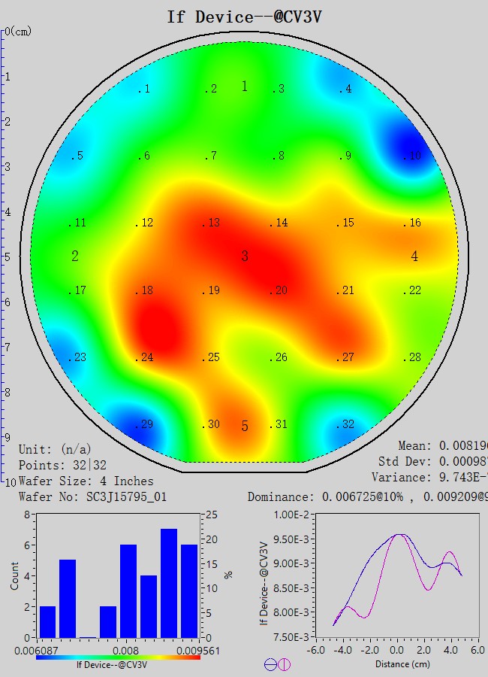Click the rainbow color scale bar

click(x=118, y=657)
